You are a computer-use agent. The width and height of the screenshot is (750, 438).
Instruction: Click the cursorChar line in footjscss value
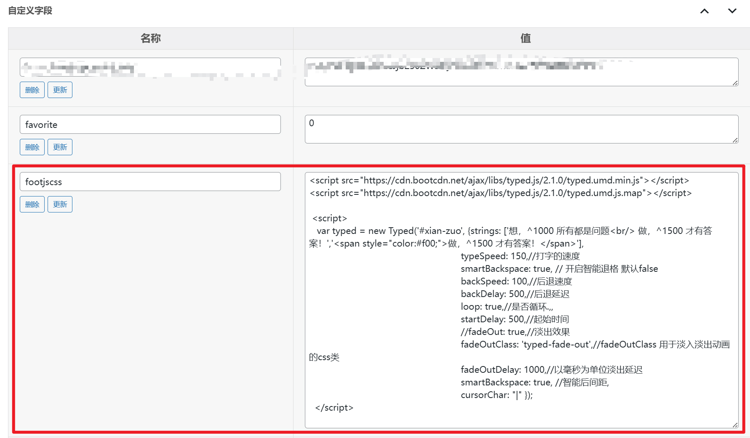[496, 395]
